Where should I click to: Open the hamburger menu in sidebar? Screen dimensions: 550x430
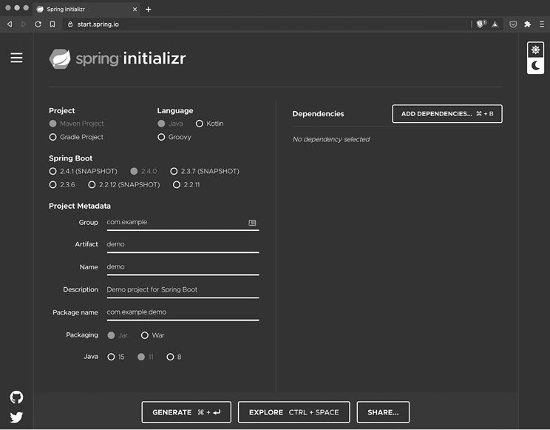[16, 58]
